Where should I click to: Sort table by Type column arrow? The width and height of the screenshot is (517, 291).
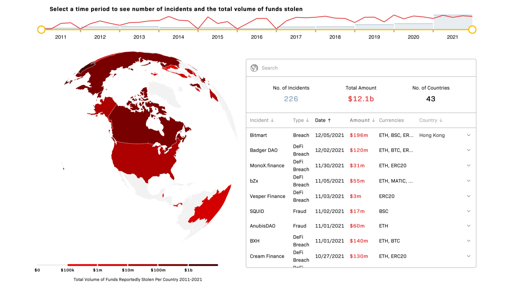click(x=307, y=120)
